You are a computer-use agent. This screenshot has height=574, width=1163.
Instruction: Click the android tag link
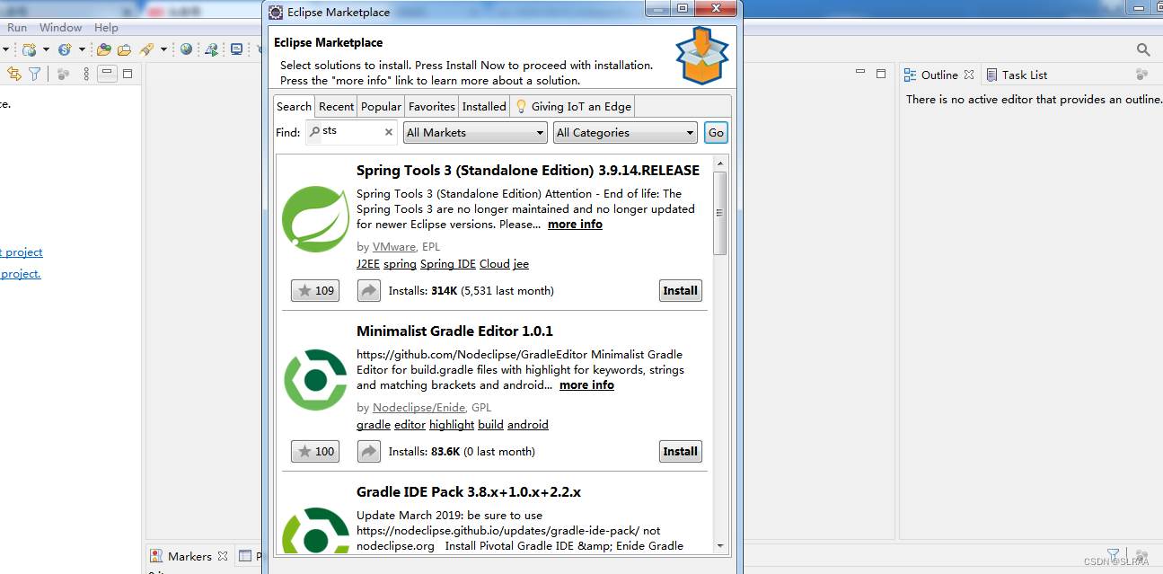pos(528,425)
